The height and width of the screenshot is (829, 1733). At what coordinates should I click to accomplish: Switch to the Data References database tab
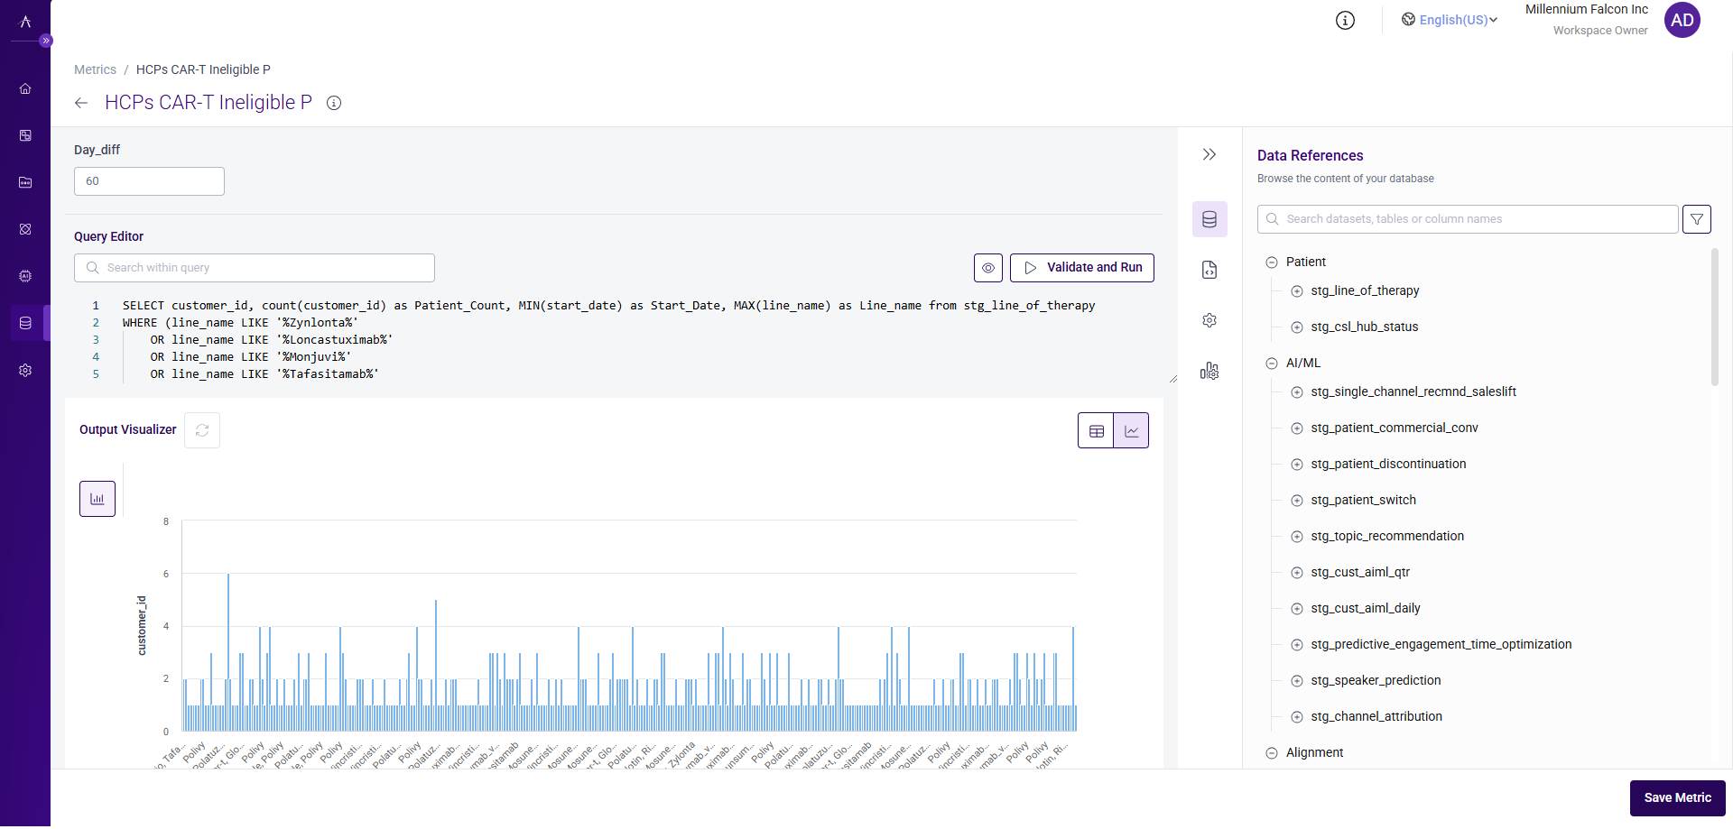coord(1209,218)
